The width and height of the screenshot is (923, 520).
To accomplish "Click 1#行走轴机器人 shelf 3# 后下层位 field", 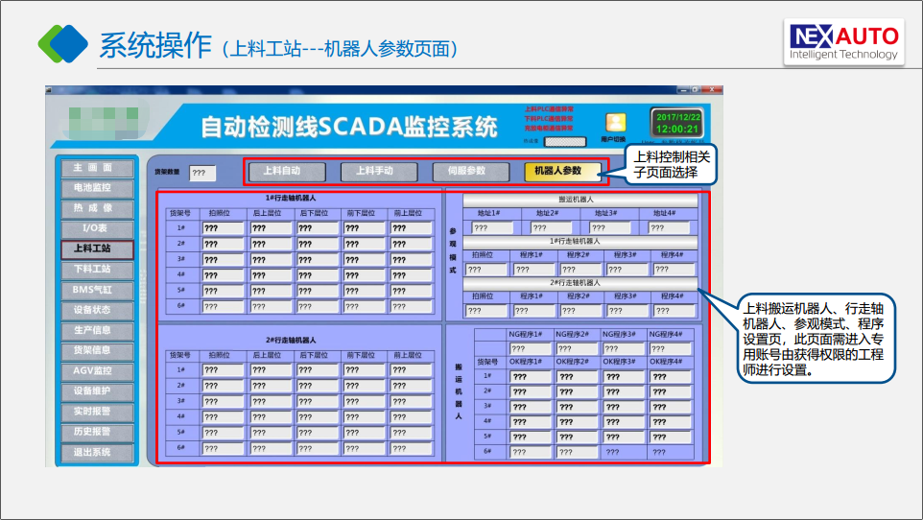I will 317,260.
